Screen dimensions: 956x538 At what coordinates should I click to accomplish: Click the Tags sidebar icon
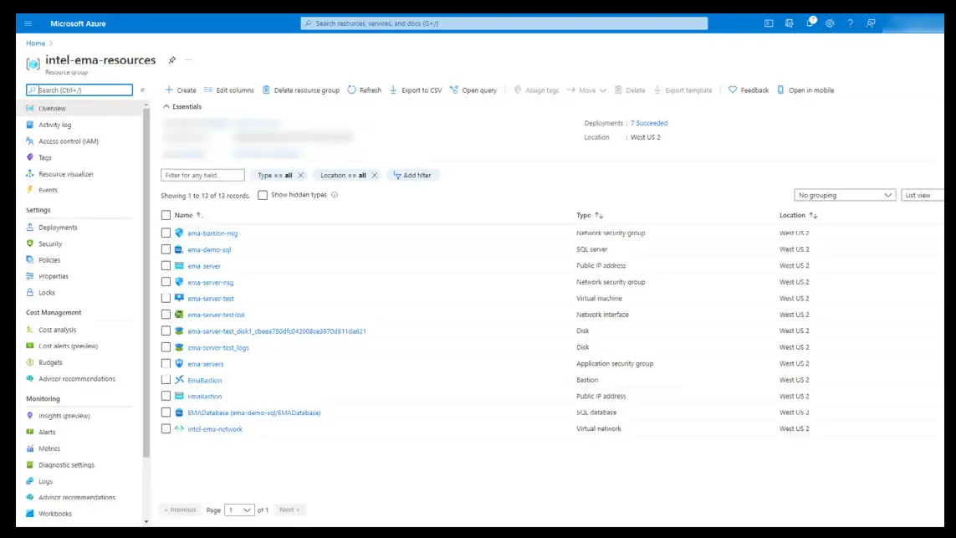(30, 157)
